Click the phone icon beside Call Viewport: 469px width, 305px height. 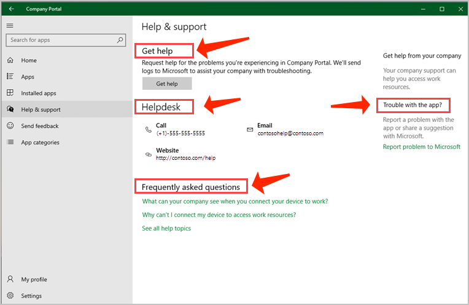149,129
